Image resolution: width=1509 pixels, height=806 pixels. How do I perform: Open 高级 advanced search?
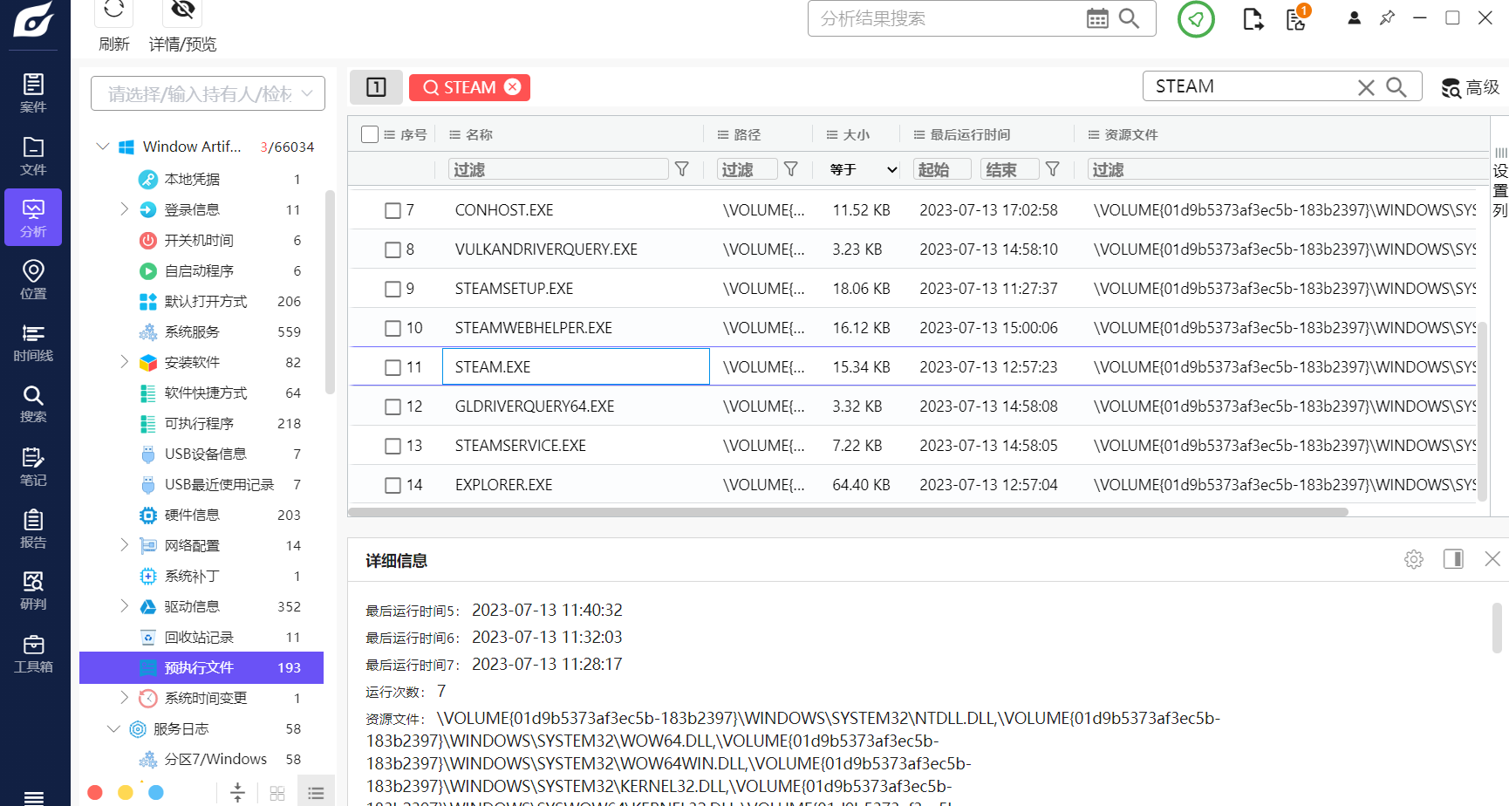pos(1470,87)
